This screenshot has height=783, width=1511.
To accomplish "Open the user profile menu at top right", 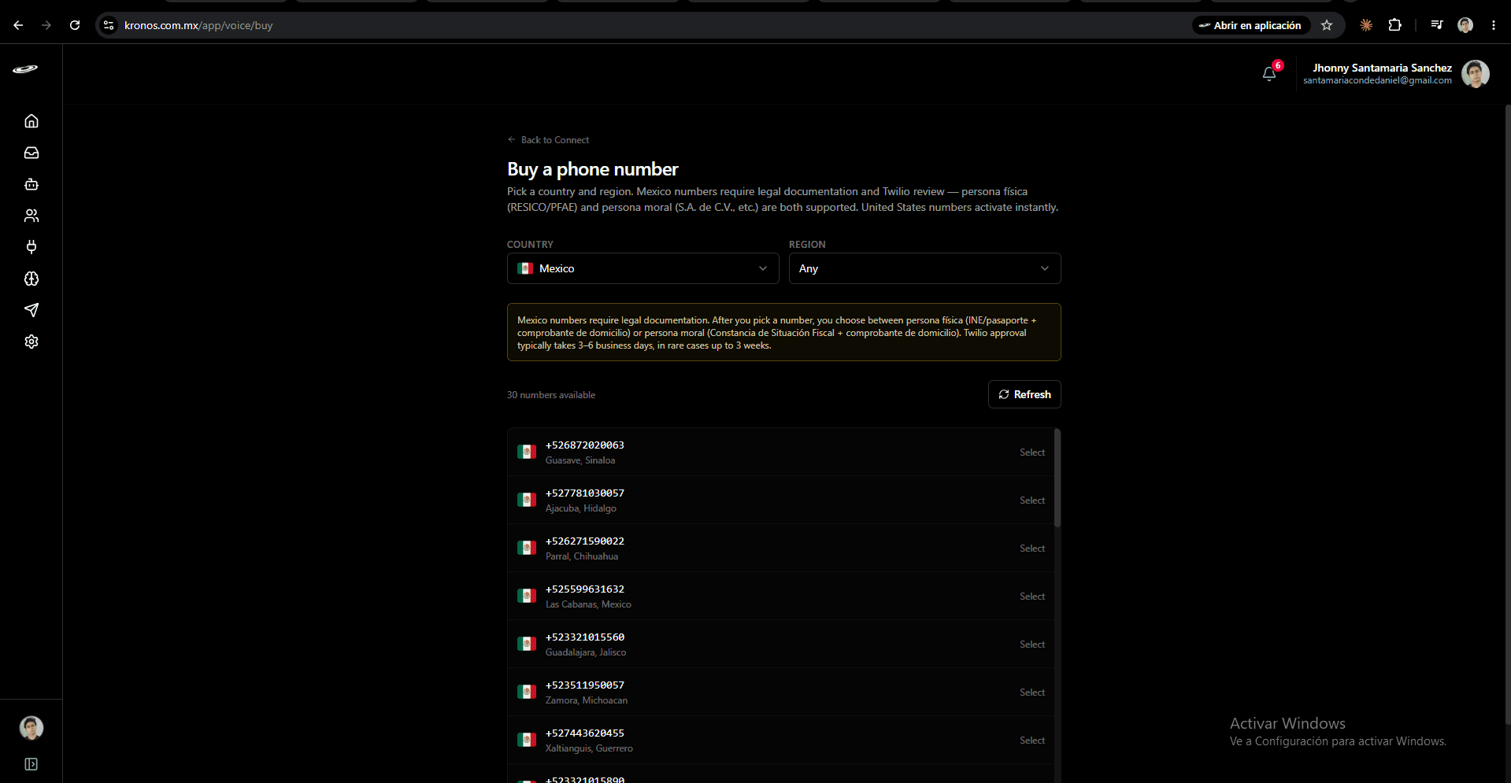I will point(1475,74).
